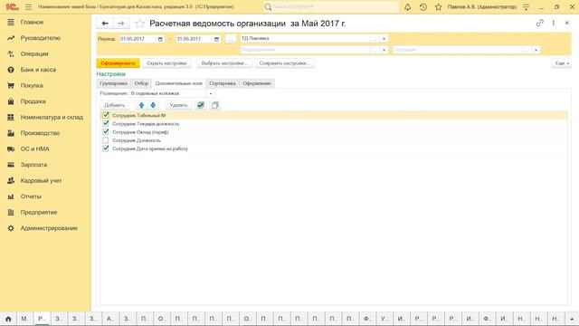Clear organization ТД Лакомка field
This screenshot has width=579, height=326.
384,39
